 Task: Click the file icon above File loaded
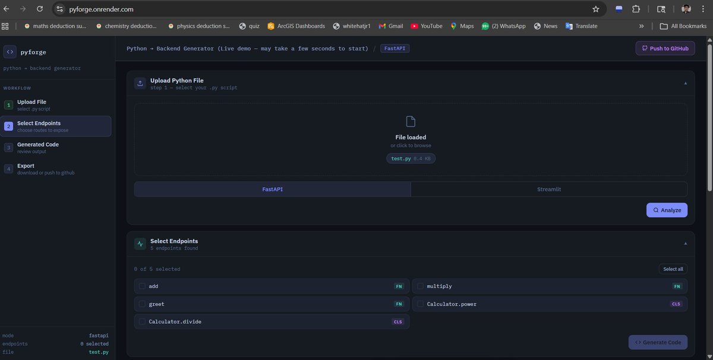[x=411, y=122]
